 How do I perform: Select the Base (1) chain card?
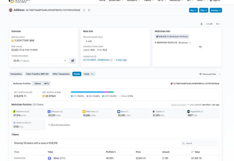tap(133, 114)
